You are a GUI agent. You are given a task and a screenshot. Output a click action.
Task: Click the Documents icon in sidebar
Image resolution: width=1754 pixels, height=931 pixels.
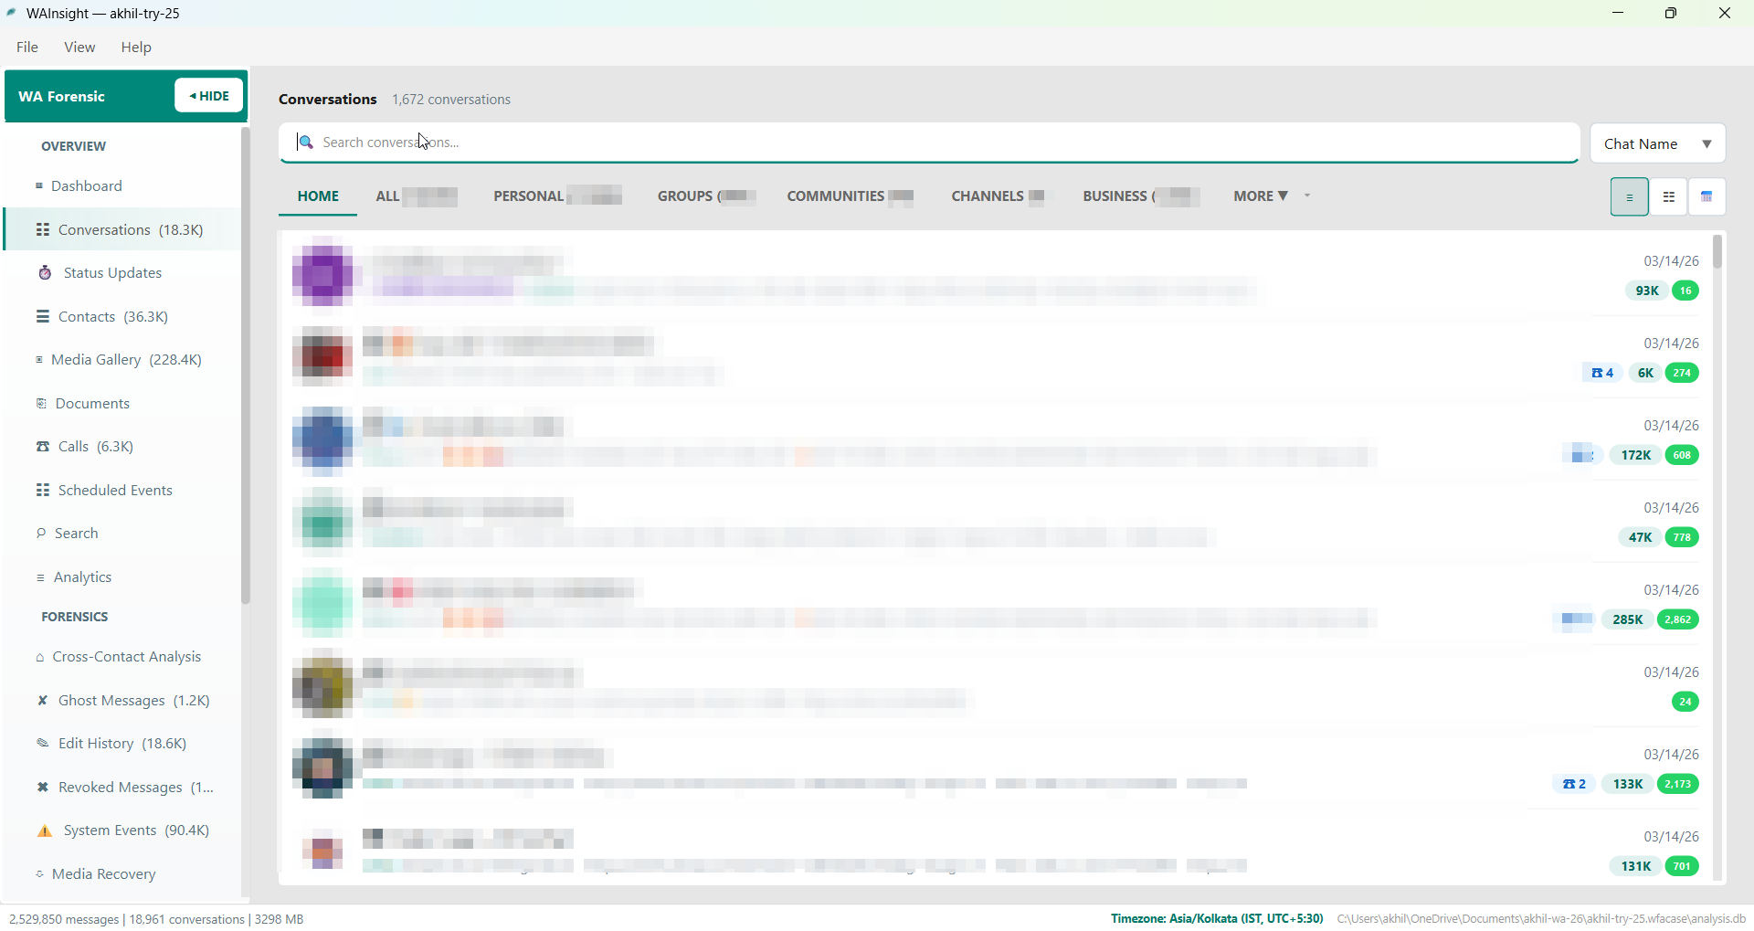41,403
